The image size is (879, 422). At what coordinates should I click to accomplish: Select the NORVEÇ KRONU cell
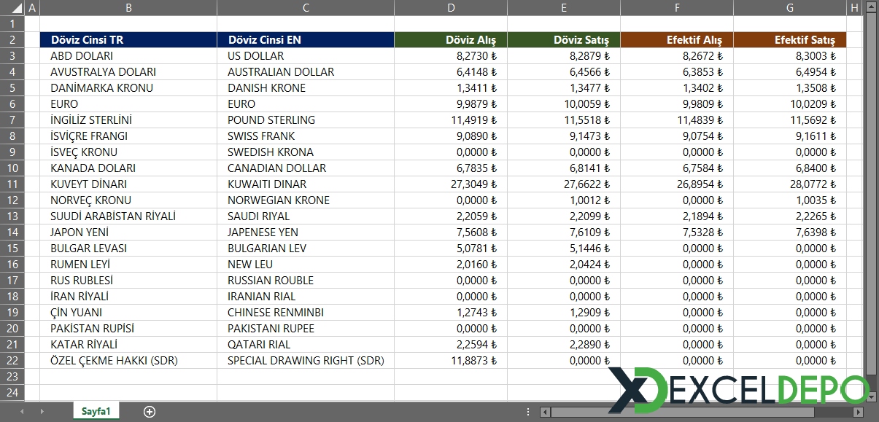click(x=128, y=200)
